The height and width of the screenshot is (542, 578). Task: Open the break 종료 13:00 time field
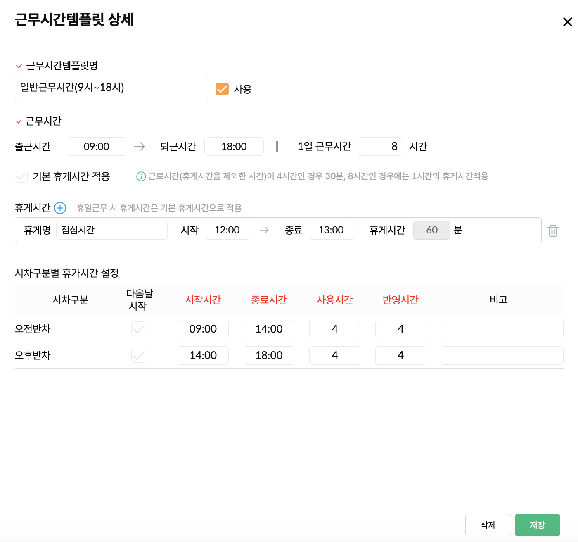pos(331,230)
